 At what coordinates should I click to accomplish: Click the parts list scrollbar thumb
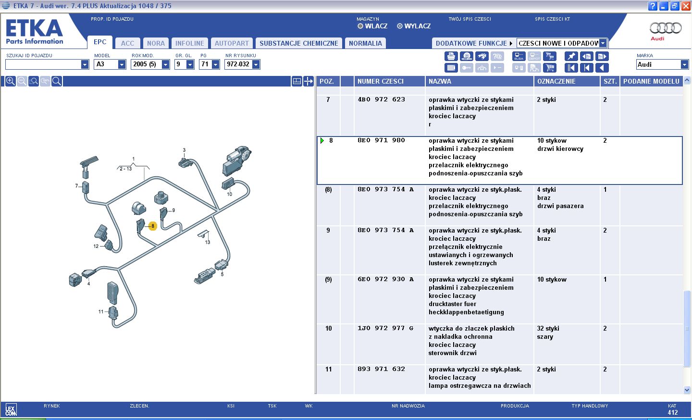687,328
